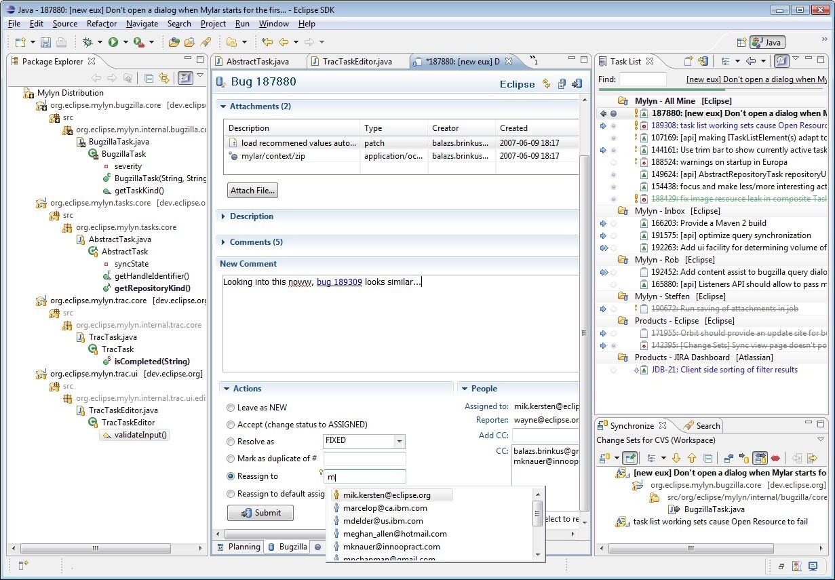Toggle Link with Editor in Package Explorer
Screen dimensions: 835x580
click(x=164, y=78)
